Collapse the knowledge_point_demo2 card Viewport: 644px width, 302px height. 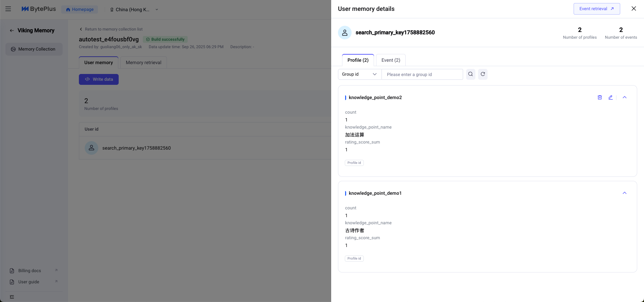click(x=624, y=97)
